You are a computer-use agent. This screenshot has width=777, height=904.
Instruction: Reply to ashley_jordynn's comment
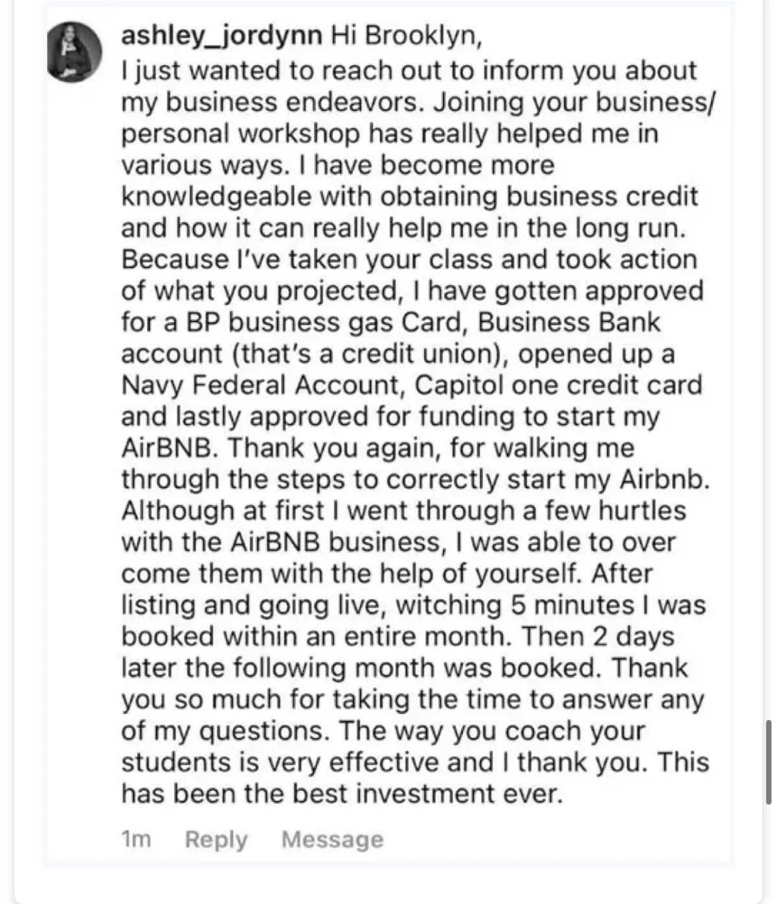(216, 839)
